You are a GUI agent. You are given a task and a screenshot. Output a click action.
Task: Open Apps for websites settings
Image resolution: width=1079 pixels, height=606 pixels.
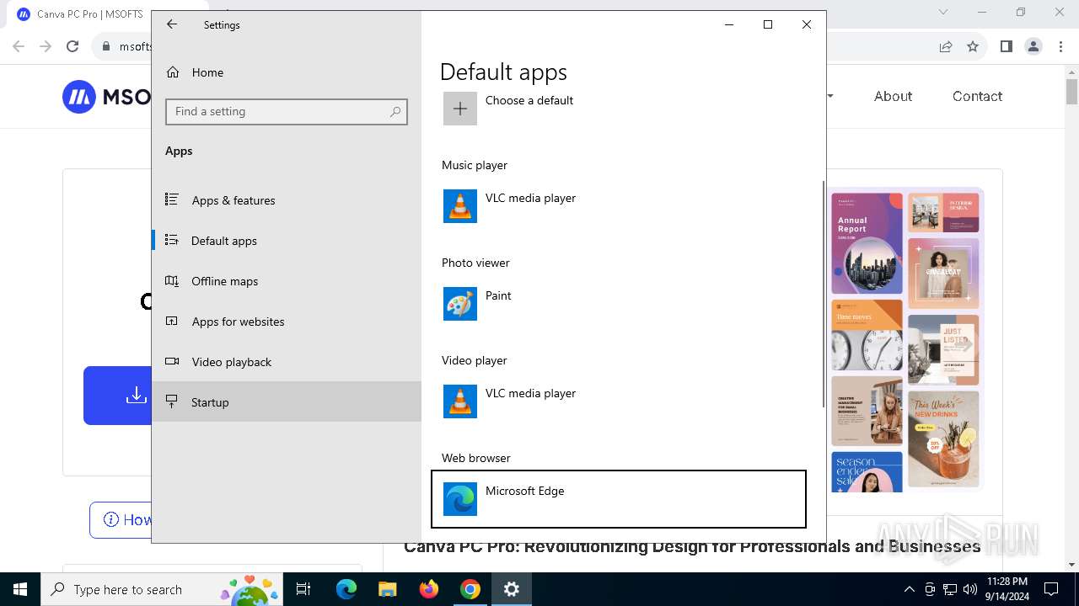point(287,322)
